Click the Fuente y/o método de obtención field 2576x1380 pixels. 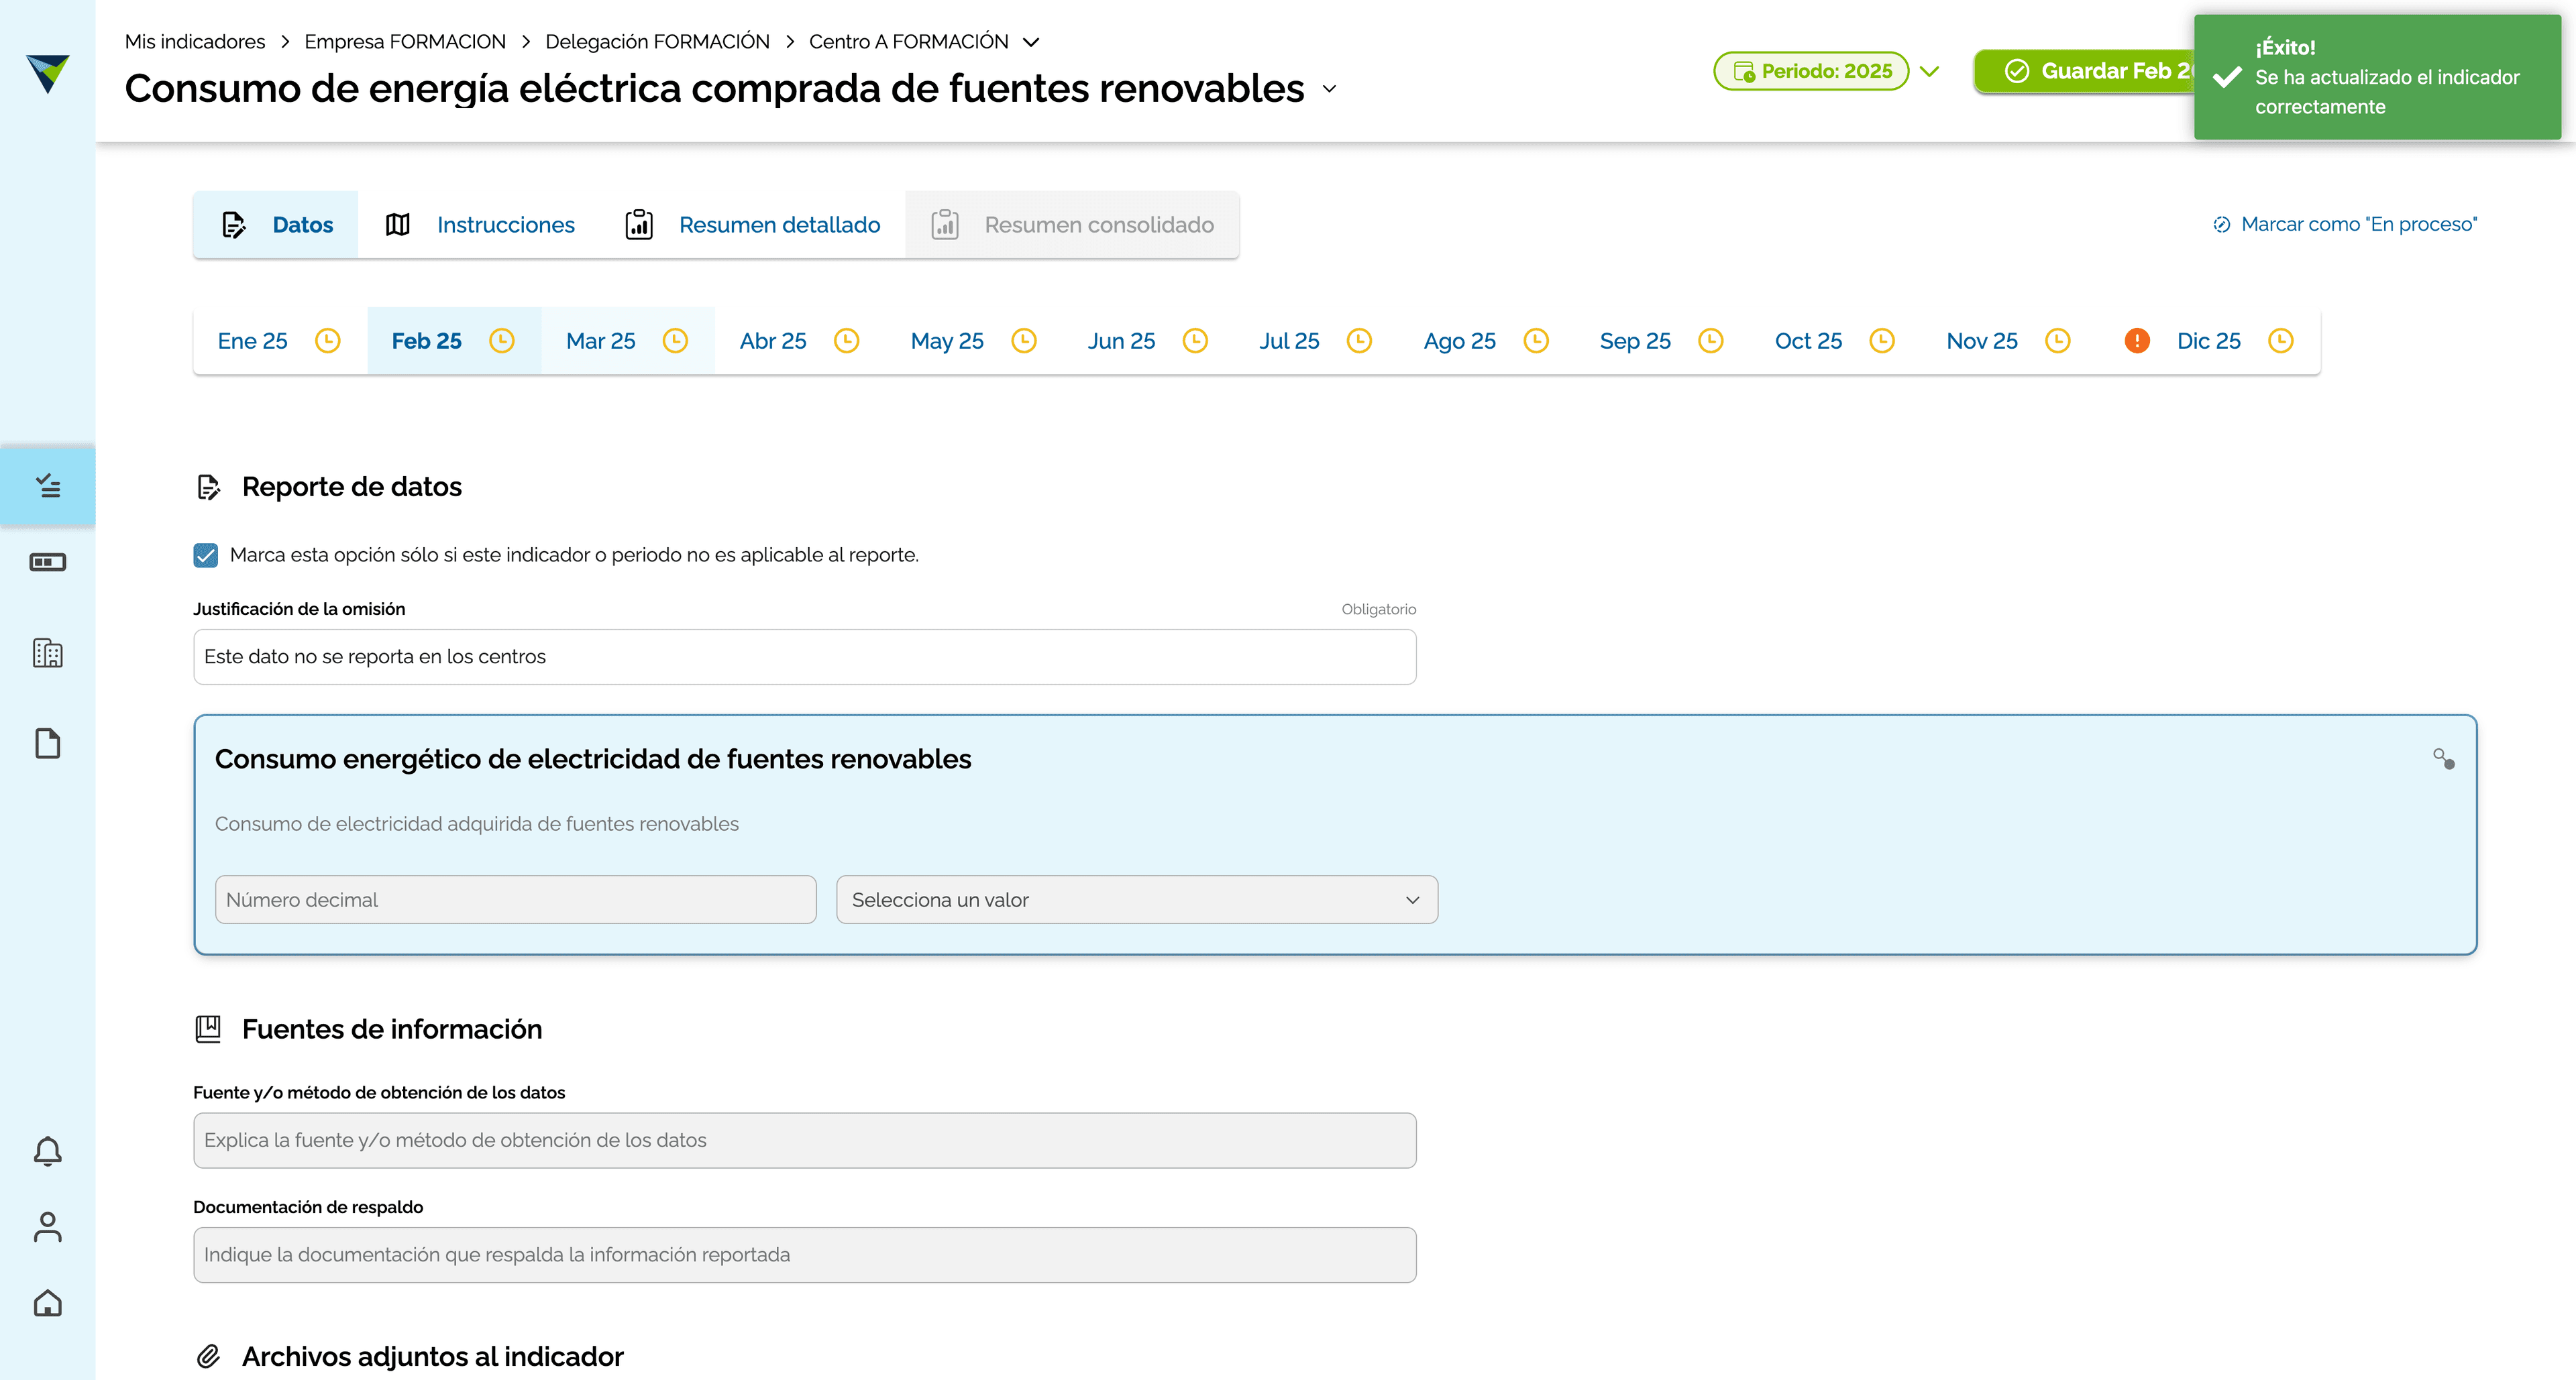(x=805, y=1140)
